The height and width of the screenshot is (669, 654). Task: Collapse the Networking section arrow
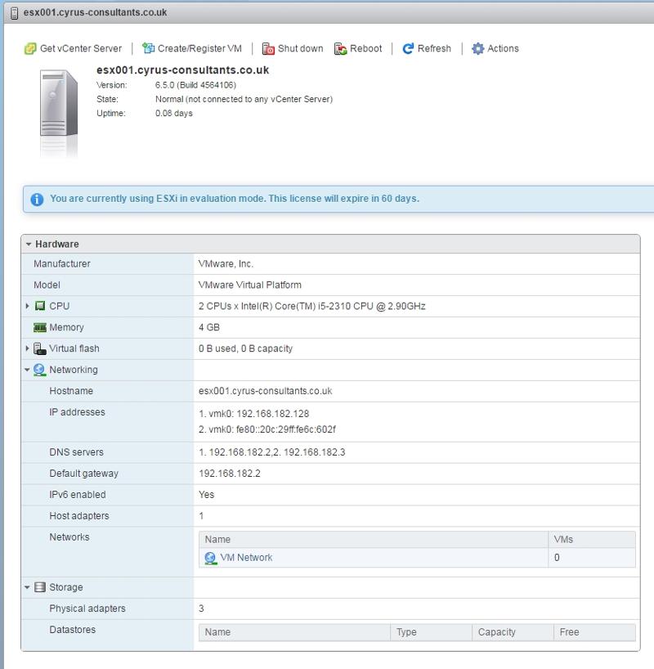click(27, 370)
